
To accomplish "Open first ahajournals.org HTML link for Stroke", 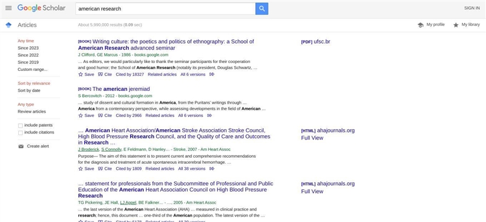I will click(x=327, y=130).
